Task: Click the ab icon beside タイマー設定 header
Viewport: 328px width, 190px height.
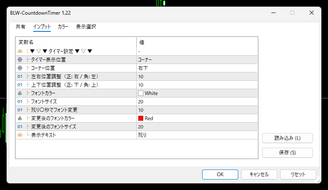Action: [x=20, y=51]
